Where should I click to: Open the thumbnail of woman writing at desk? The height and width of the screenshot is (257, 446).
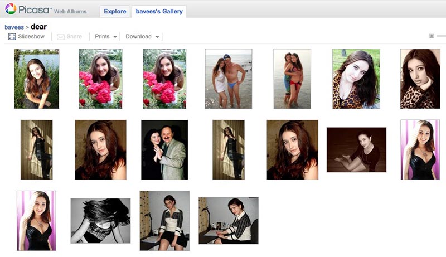229,221
